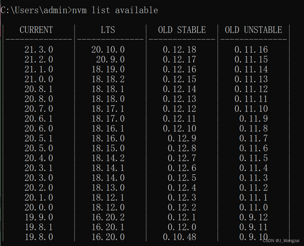
Task: Click old unstable version 0.9.11
Action: pyautogui.click(x=253, y=227)
